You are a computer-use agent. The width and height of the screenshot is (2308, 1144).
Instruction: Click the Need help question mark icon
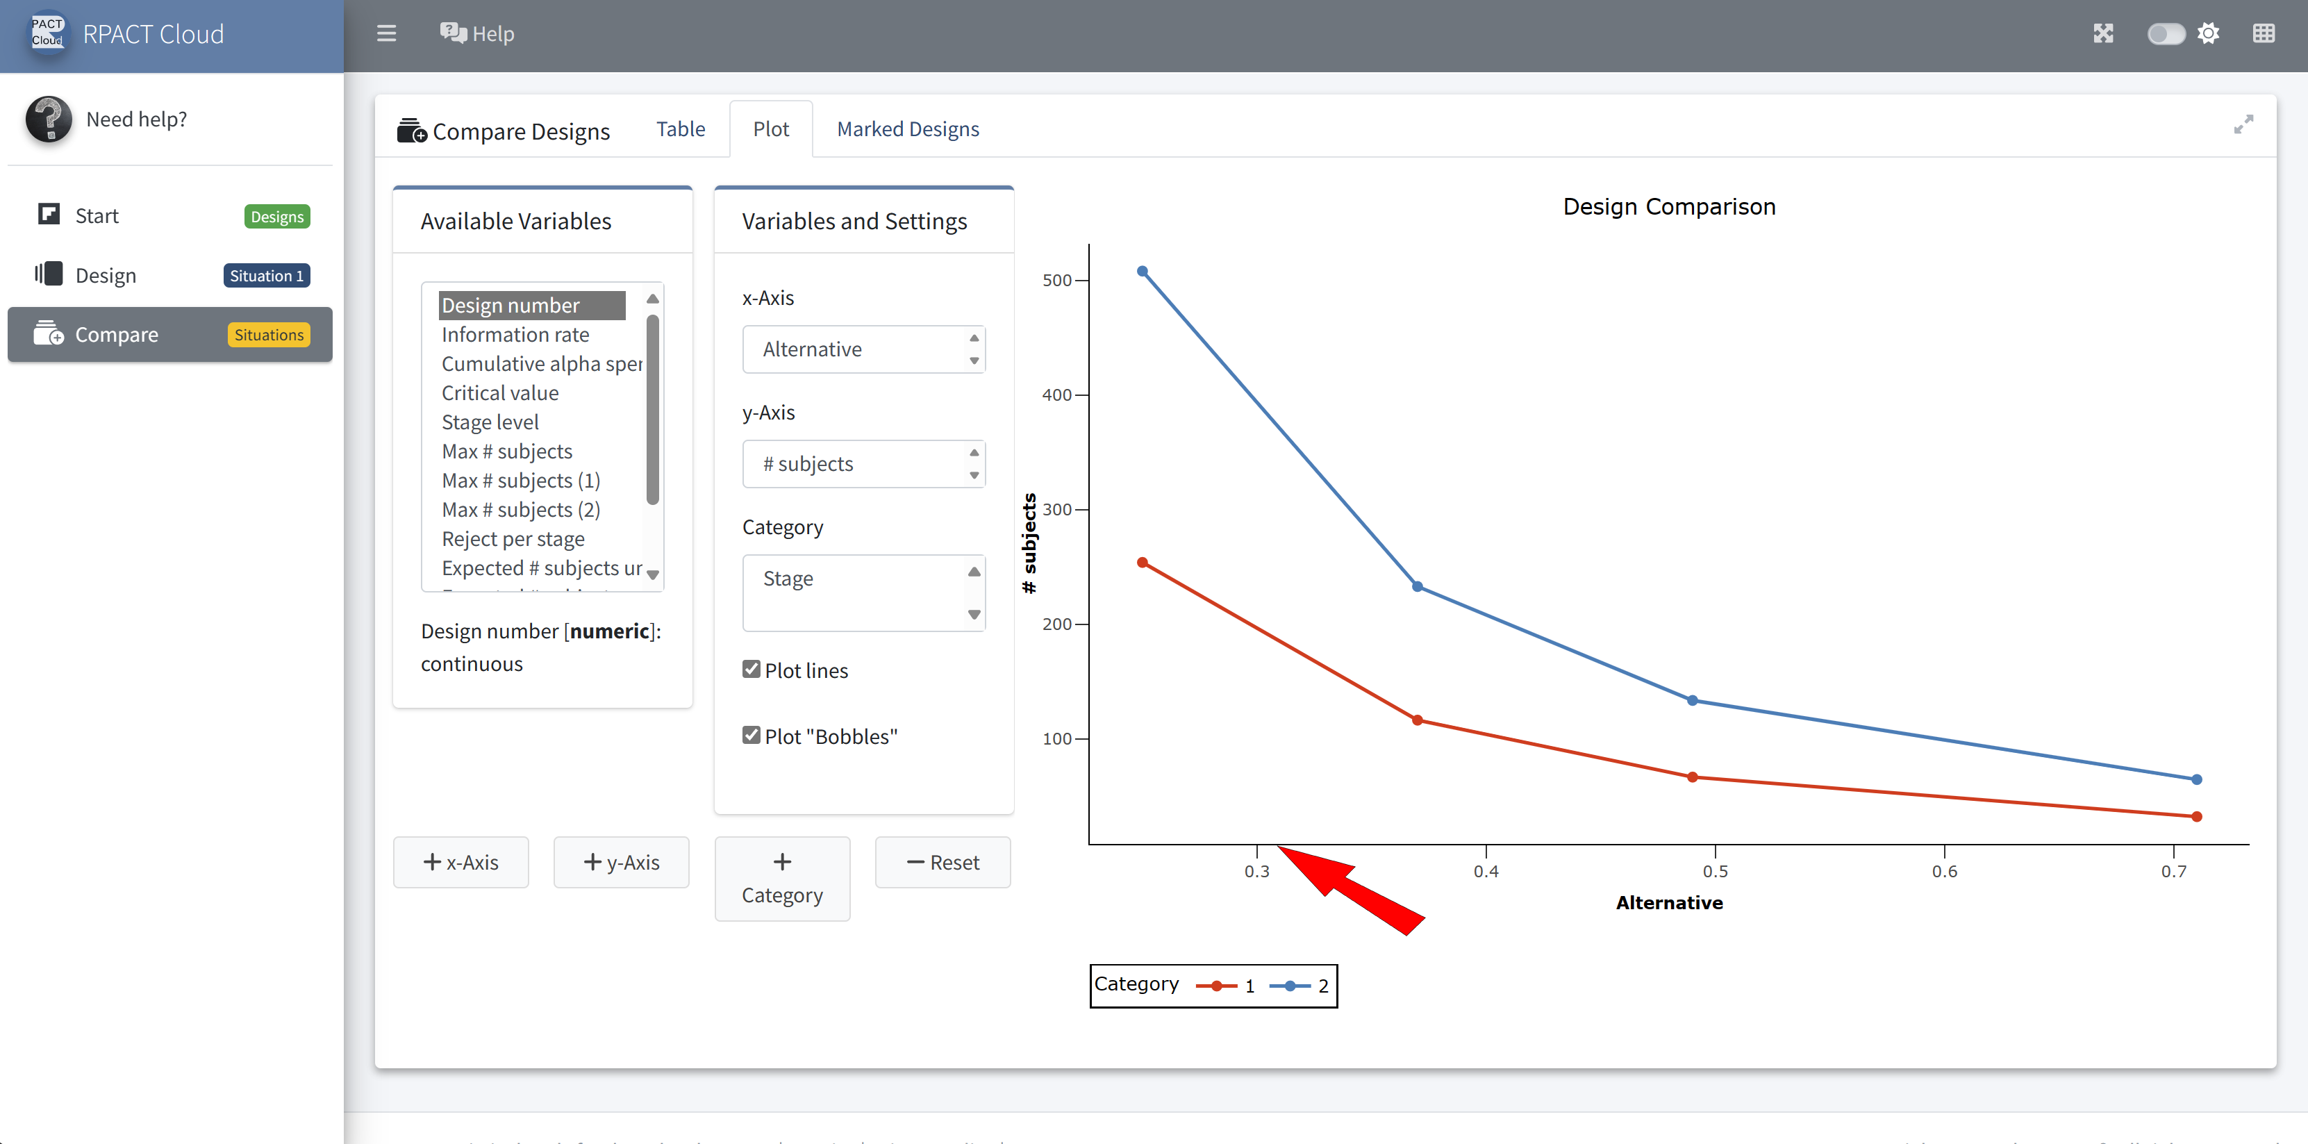(49, 119)
